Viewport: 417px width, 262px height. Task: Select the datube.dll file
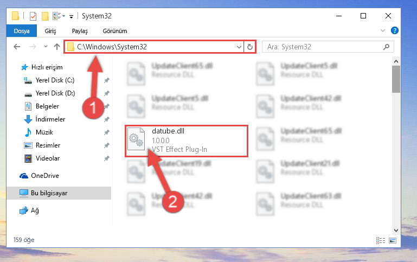[186, 140]
